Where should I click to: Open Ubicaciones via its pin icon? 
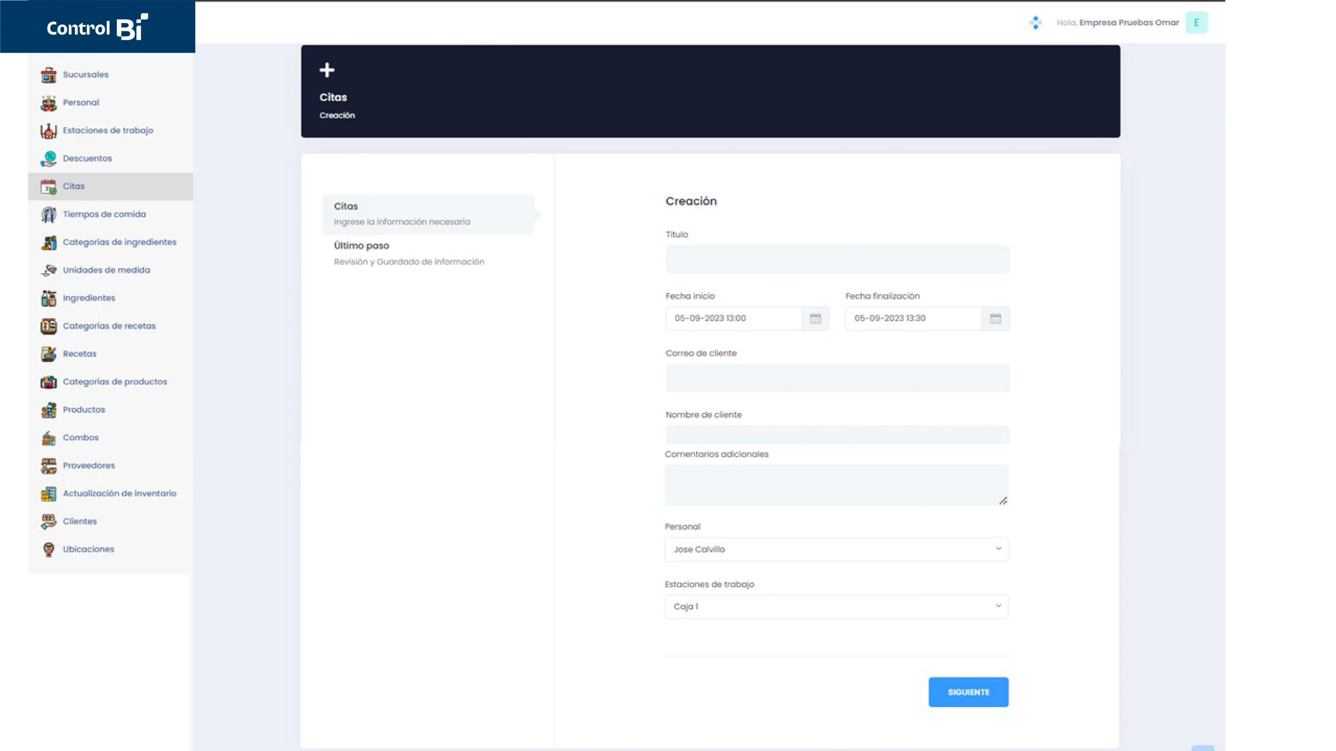click(x=49, y=549)
